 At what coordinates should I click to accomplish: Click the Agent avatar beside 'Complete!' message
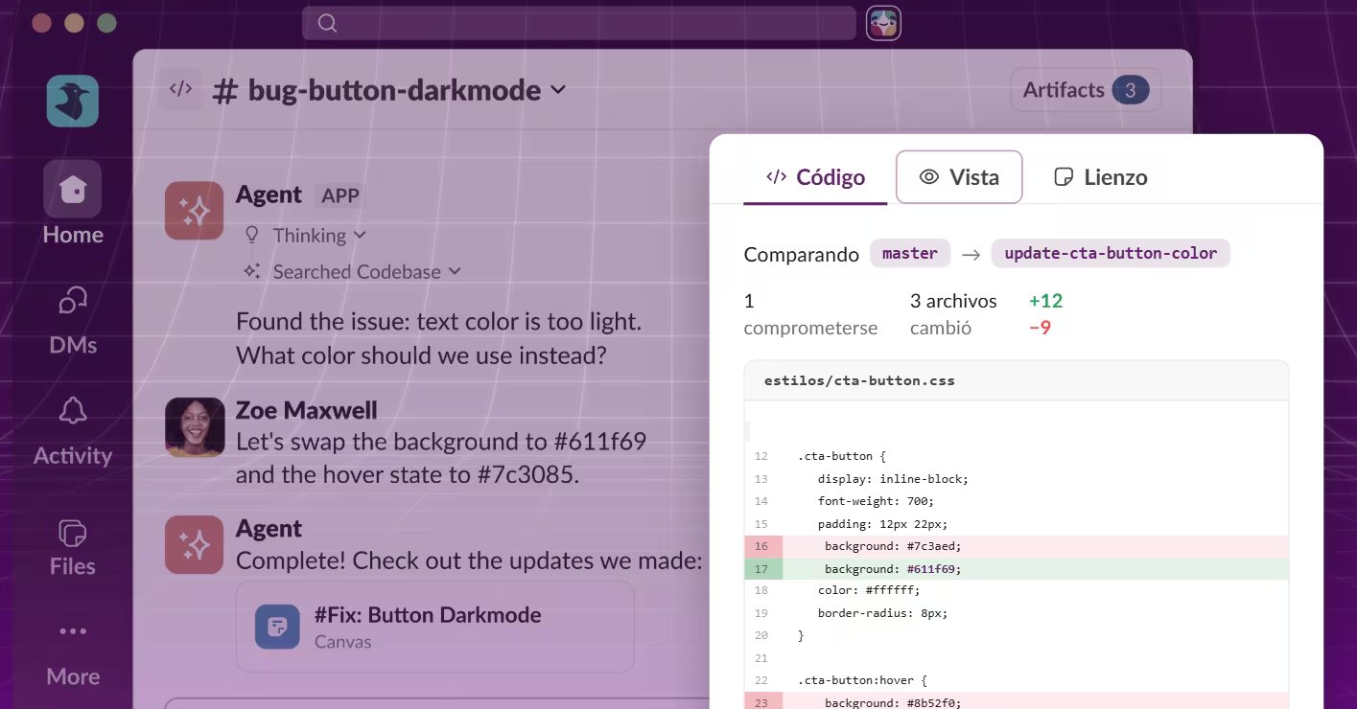click(x=195, y=544)
